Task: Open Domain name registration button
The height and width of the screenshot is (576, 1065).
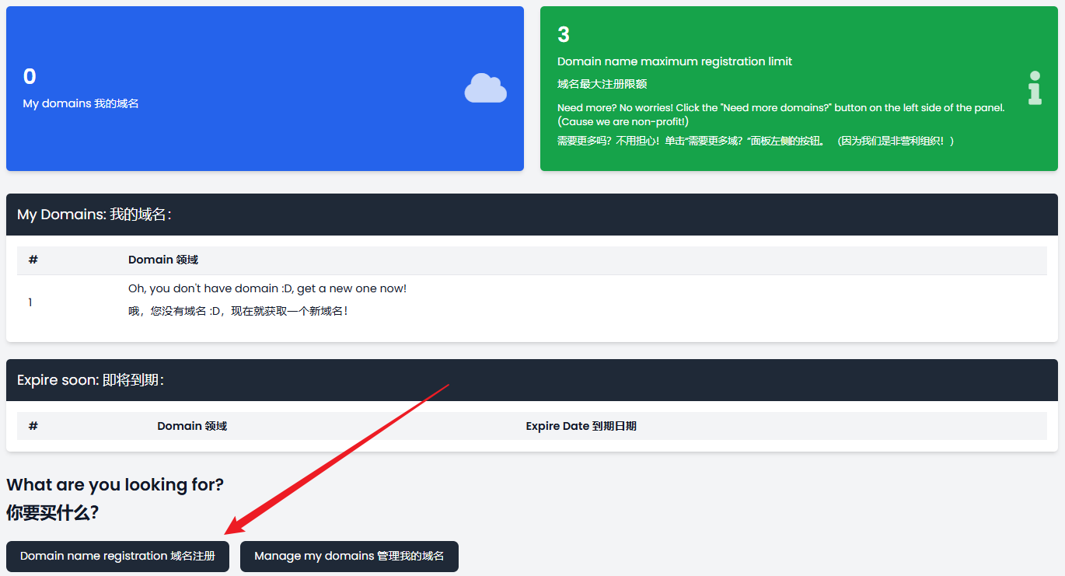Action: [117, 557]
